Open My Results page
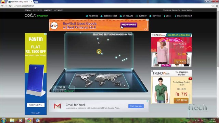 tap(128, 16)
